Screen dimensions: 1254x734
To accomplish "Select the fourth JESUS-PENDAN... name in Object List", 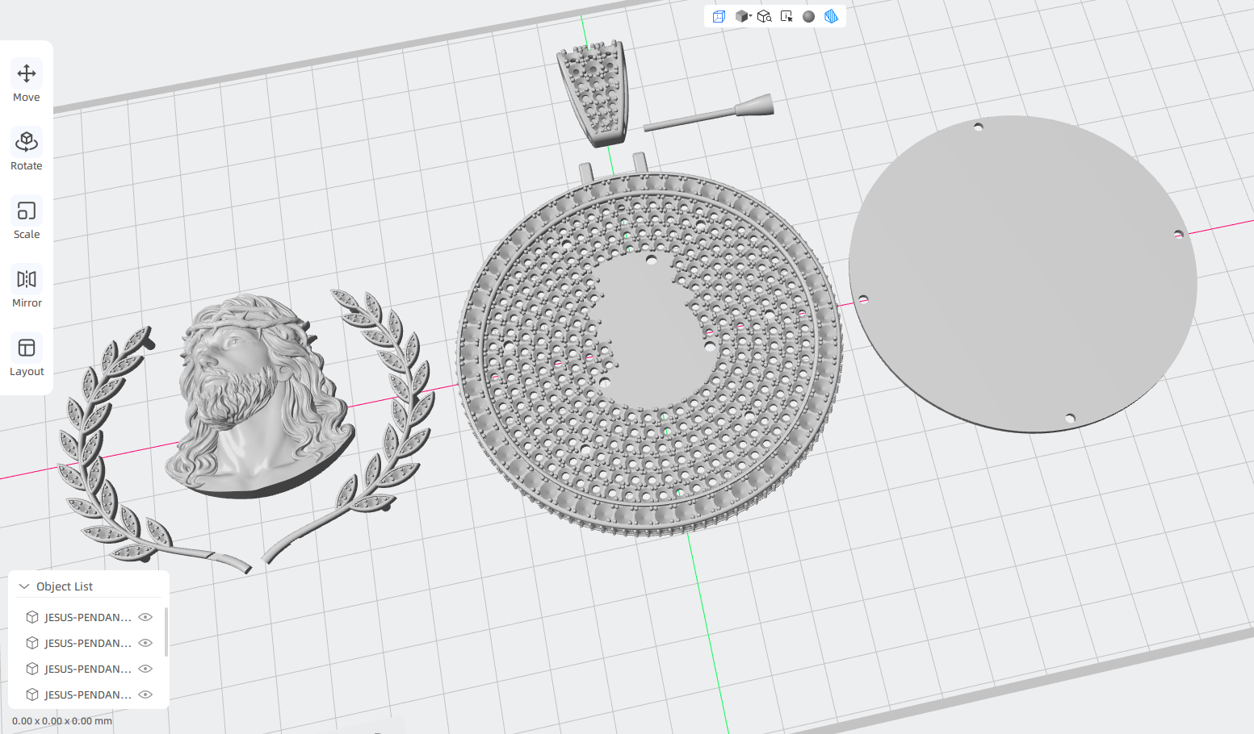I will 88,694.
